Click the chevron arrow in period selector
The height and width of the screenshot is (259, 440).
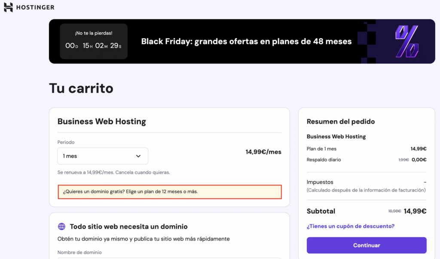[x=138, y=156]
